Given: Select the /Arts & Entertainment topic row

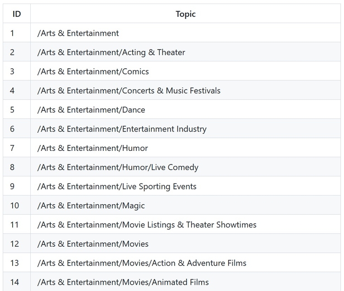Looking at the screenshot, I should click(x=172, y=33).
